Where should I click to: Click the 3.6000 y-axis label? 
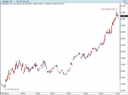(123, 71)
